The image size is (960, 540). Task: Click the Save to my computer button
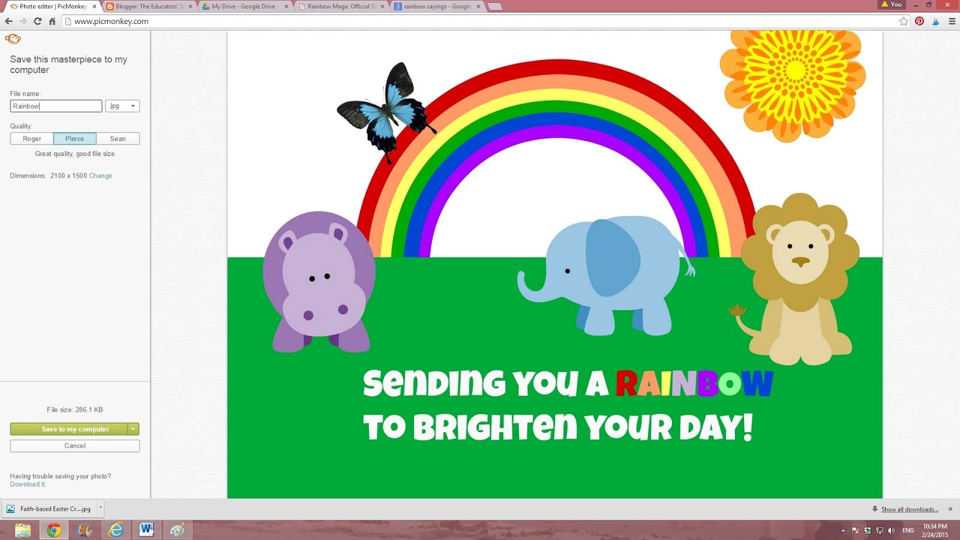68,429
